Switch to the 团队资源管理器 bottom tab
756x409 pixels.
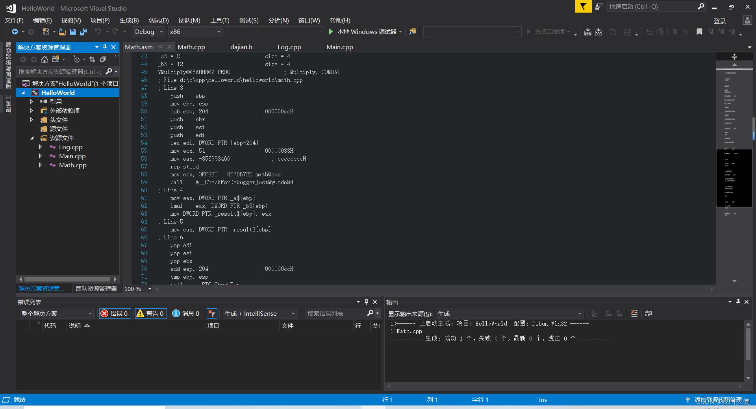96,289
